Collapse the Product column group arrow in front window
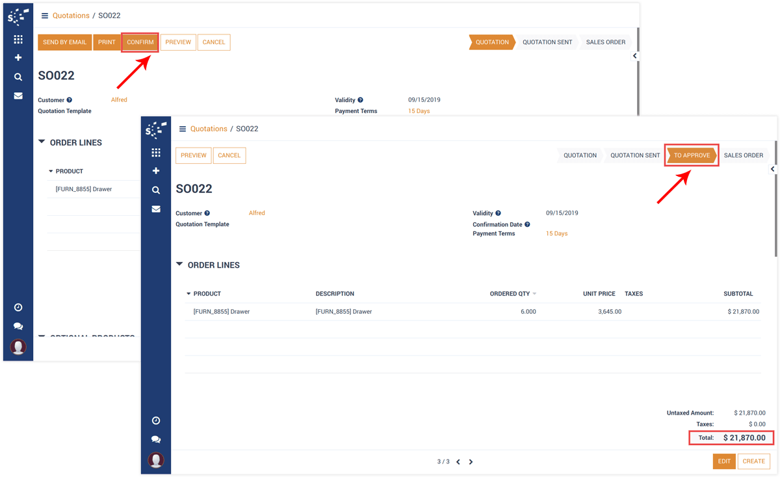Screen dimensions: 780x477 coord(188,294)
